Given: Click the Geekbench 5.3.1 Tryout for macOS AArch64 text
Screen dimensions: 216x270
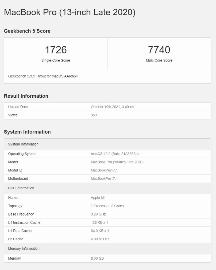Looking at the screenshot, I should click(x=43, y=76).
